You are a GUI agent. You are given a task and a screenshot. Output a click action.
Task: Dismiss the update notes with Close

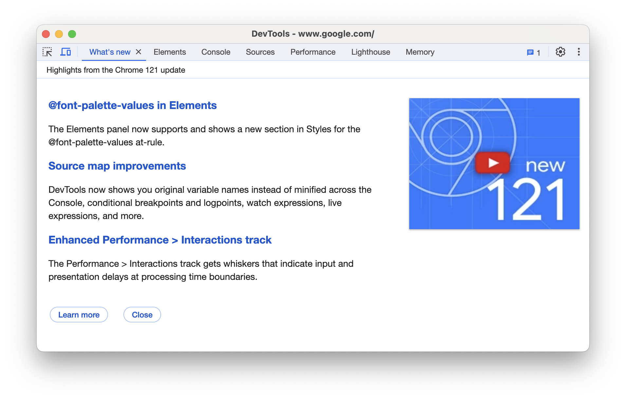click(x=142, y=314)
